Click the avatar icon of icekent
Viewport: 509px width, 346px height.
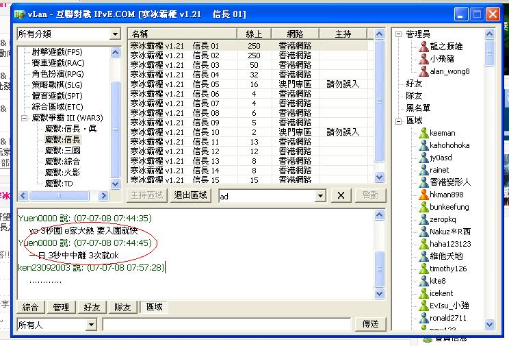(x=423, y=293)
